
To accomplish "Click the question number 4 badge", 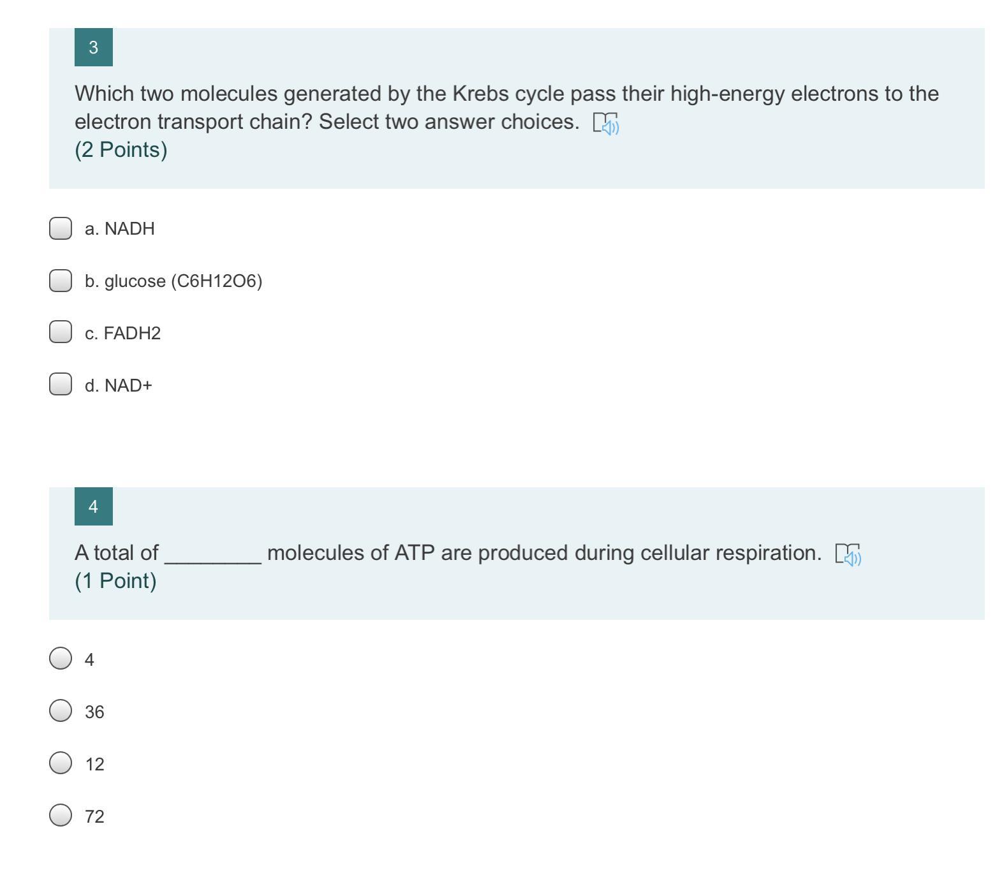I will (x=94, y=506).
